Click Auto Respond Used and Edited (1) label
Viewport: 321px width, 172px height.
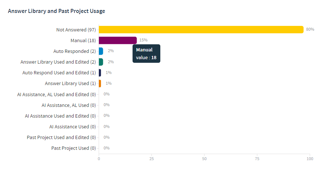59,72
